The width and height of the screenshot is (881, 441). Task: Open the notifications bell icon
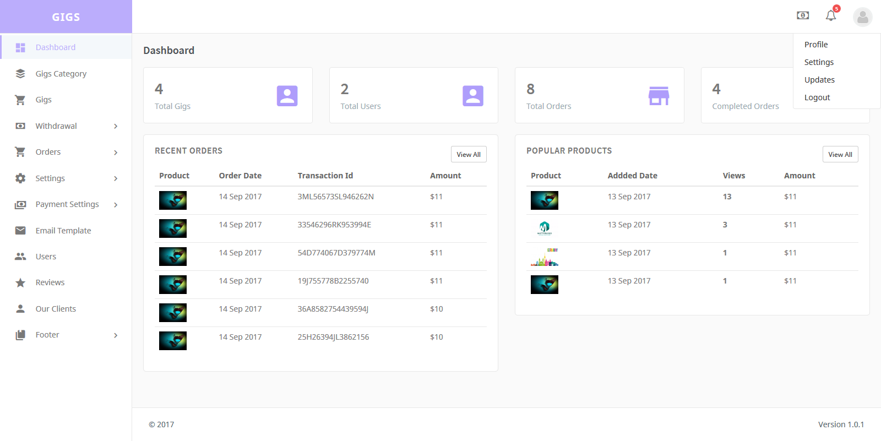coord(831,15)
